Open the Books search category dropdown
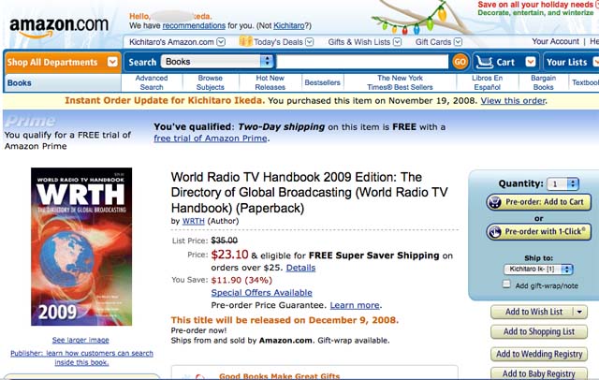 coord(217,62)
